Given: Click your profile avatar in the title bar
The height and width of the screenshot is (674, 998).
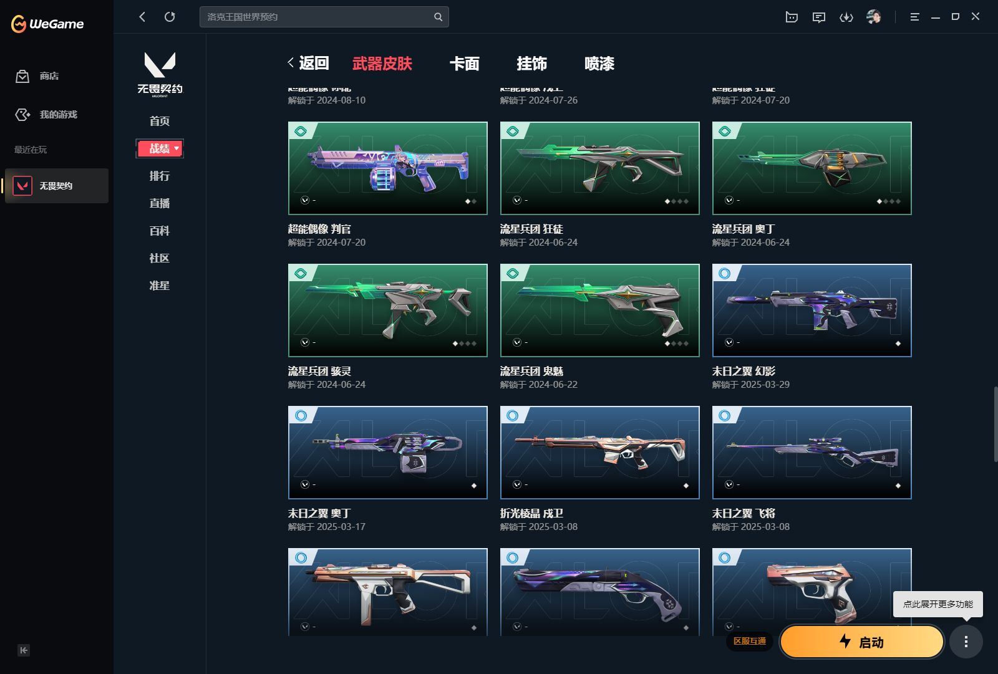Looking at the screenshot, I should tap(874, 17).
